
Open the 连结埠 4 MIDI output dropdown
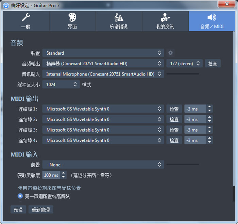click(103, 140)
